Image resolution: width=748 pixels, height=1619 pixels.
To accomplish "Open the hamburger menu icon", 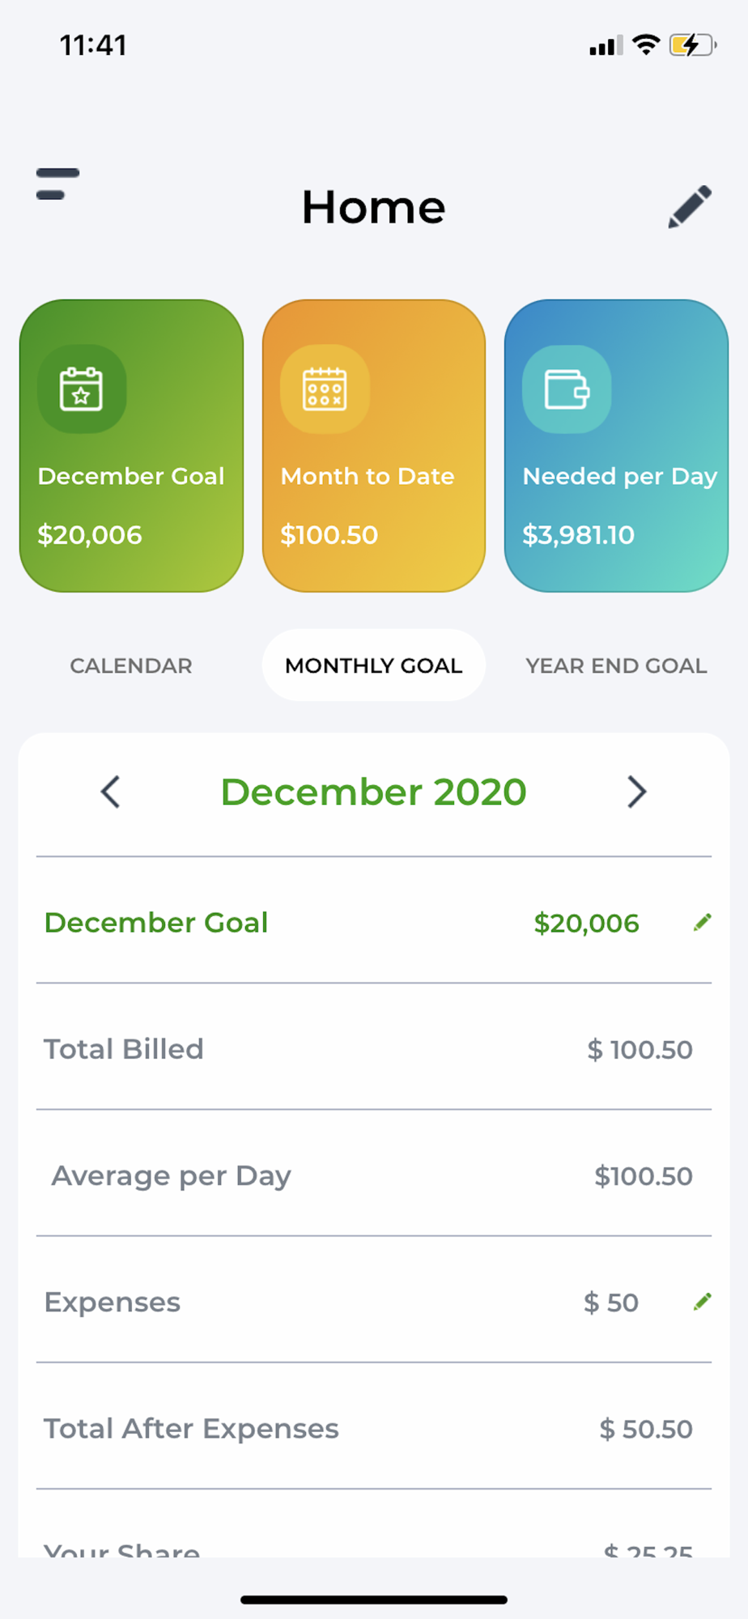I will (57, 184).
